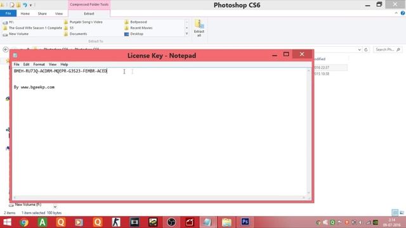Choose 'New Volume' as extract destination
Image resolution: width=406 pixels, height=228 pixels.
click(15, 34)
